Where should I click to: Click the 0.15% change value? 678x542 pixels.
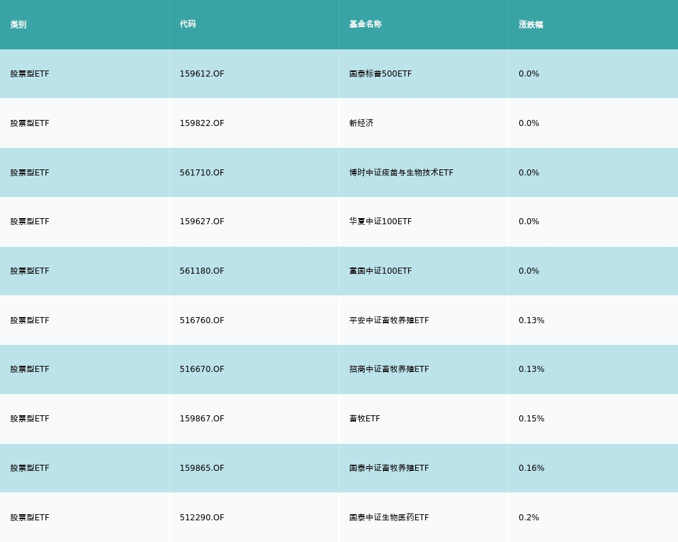pyautogui.click(x=532, y=419)
